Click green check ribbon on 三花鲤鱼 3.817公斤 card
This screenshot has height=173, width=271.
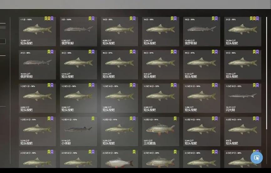(175, 119)
